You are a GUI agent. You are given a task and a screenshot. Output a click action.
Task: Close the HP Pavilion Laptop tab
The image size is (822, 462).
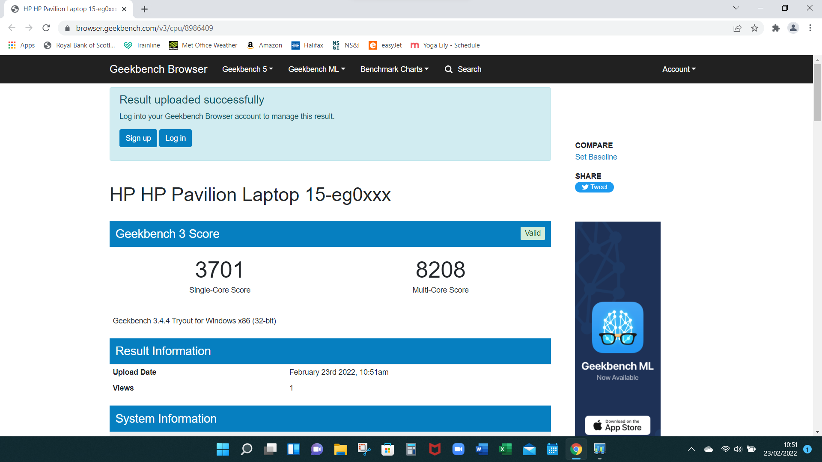tap(124, 9)
